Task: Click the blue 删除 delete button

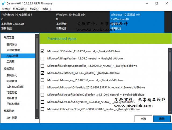Action: (x=162, y=119)
